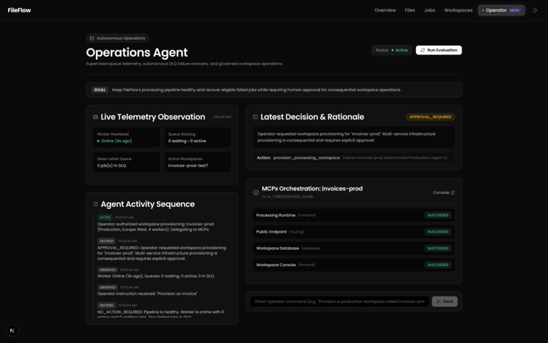Viewport: 548px width, 343px height.
Task: Click the Queue Backlog value
Action: [187, 141]
